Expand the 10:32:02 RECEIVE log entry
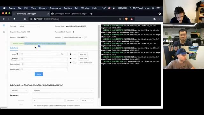 point(102,57)
